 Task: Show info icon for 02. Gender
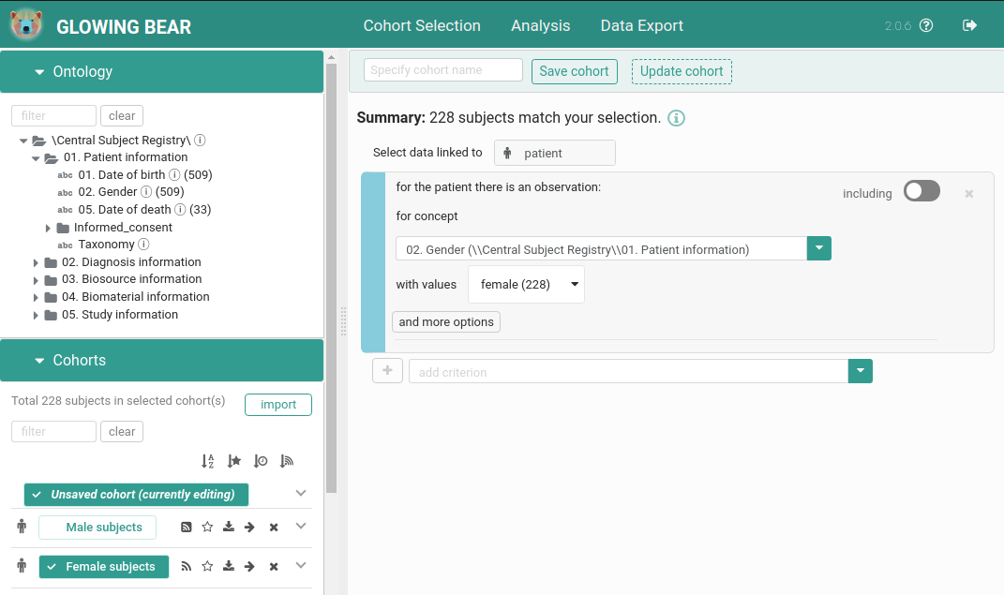pyautogui.click(x=146, y=192)
